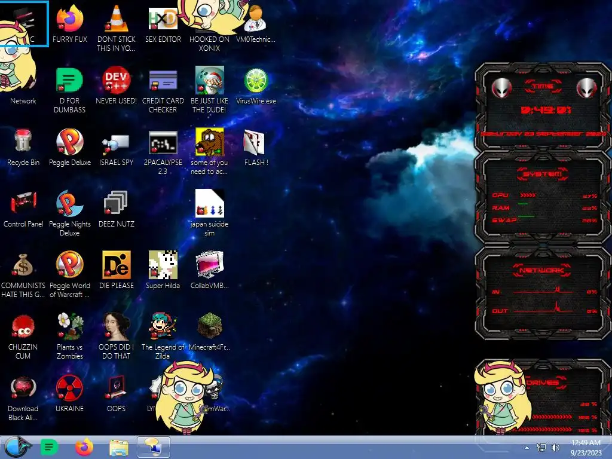This screenshot has height=459, width=612.
Task: Open the FURRY FUX Firefox desktop icon
Action: pyautogui.click(x=69, y=24)
